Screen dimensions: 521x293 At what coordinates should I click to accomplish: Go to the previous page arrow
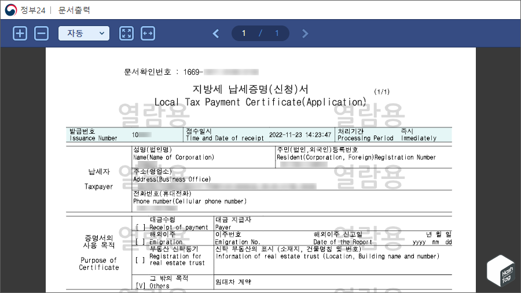[x=216, y=34]
